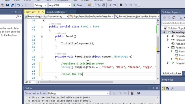Click the '3 references' CodeLens link
This screenshot has width=185, height=104.
point(55,24)
